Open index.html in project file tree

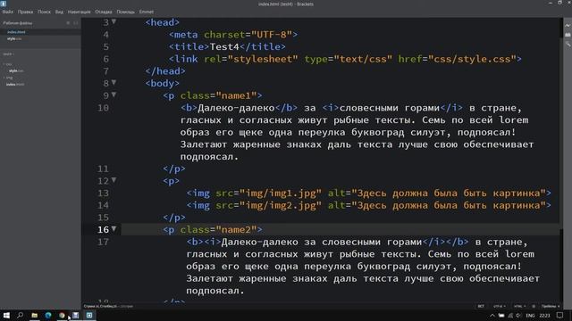point(15,84)
